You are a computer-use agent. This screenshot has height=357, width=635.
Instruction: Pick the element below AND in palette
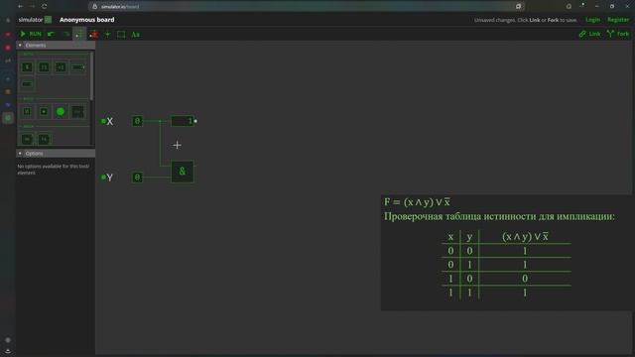27,83
